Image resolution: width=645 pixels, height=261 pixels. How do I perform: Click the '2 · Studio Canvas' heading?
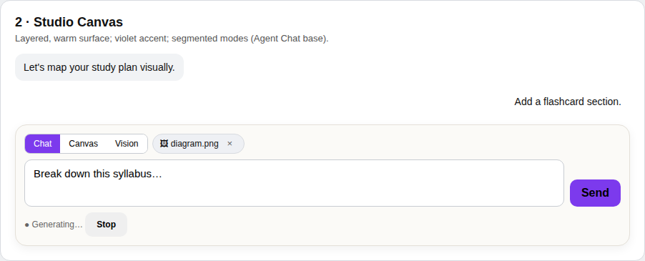pyautogui.click(x=69, y=21)
